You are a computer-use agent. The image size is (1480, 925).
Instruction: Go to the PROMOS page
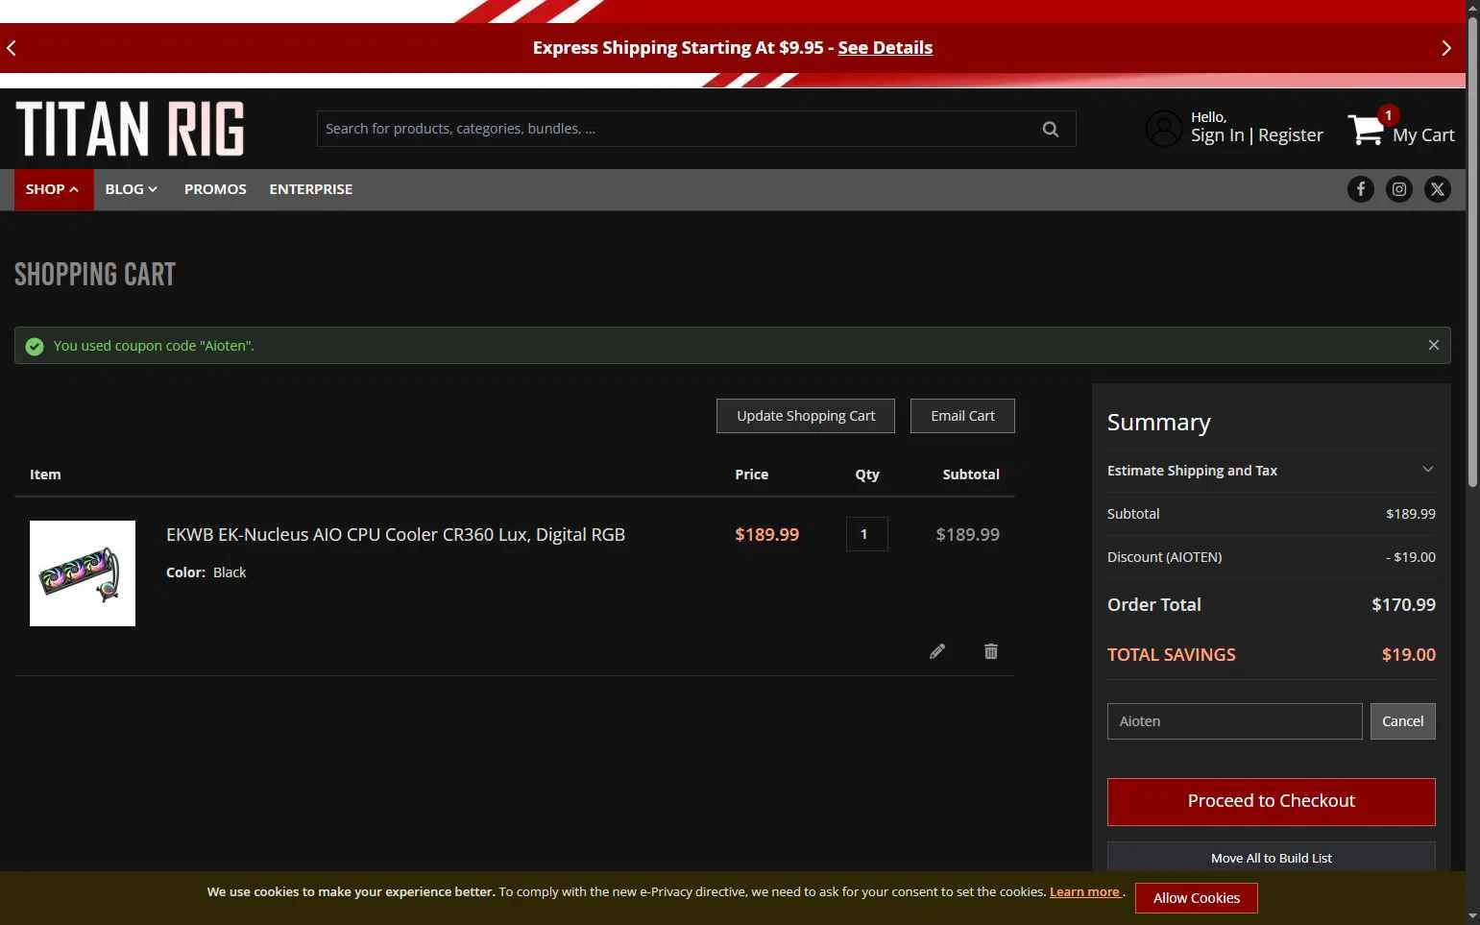click(215, 189)
